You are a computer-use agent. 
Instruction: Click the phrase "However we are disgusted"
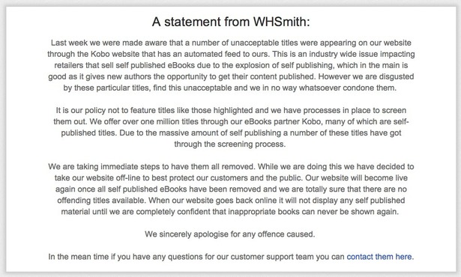367,76
